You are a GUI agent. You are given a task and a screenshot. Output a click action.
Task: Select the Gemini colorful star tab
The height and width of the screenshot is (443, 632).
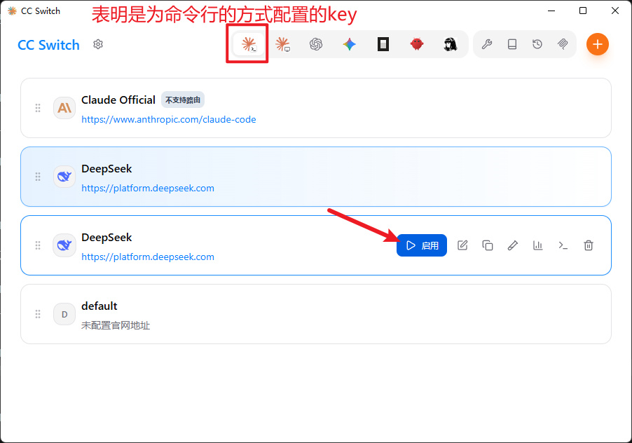tap(350, 44)
